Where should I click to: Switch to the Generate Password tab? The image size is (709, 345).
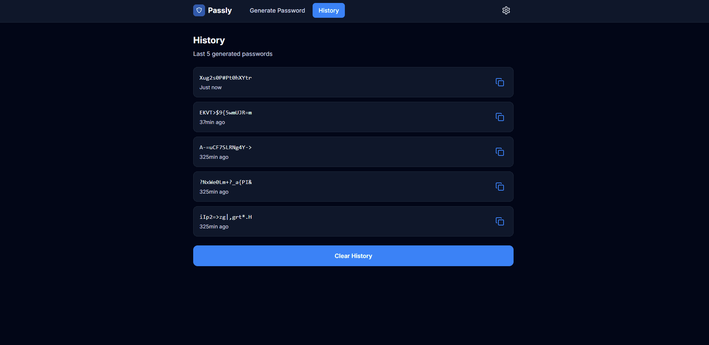(277, 10)
